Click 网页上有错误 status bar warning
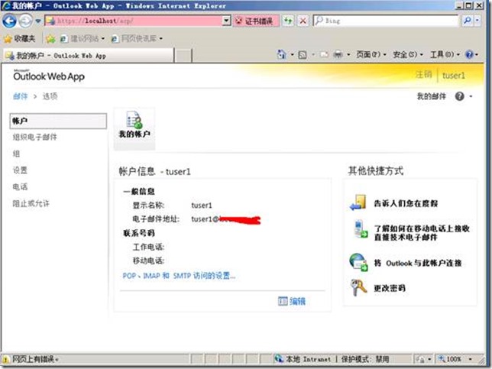This screenshot has height=369, width=492. (x=31, y=359)
